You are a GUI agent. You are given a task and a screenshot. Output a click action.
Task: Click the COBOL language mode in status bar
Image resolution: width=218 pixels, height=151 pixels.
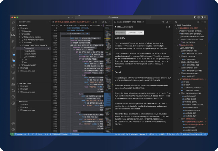pyautogui.click(x=163, y=134)
